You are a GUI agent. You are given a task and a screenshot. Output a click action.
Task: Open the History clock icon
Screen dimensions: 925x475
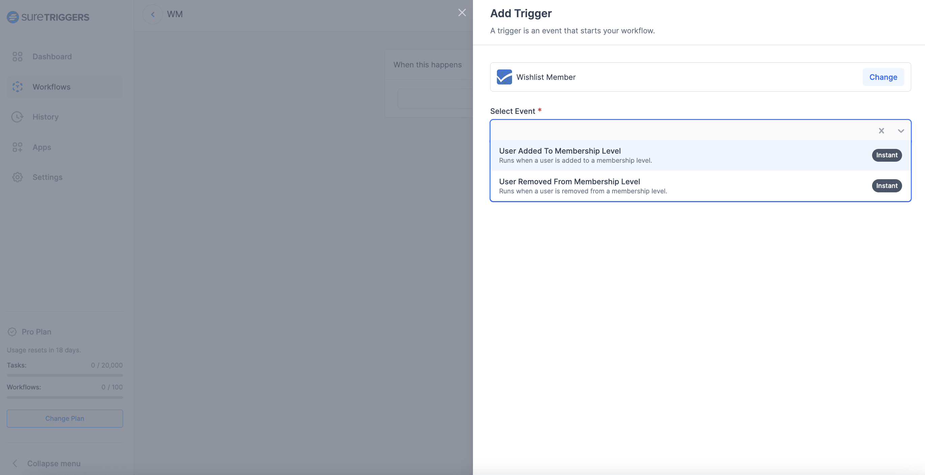coord(17,117)
